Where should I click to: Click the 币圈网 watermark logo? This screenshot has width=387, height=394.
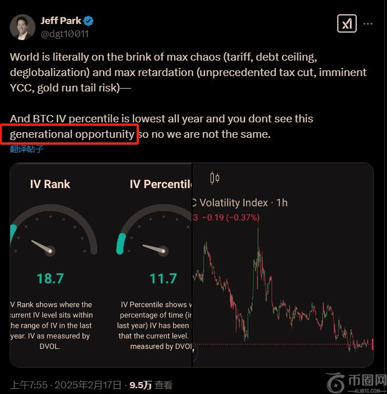coord(354,382)
